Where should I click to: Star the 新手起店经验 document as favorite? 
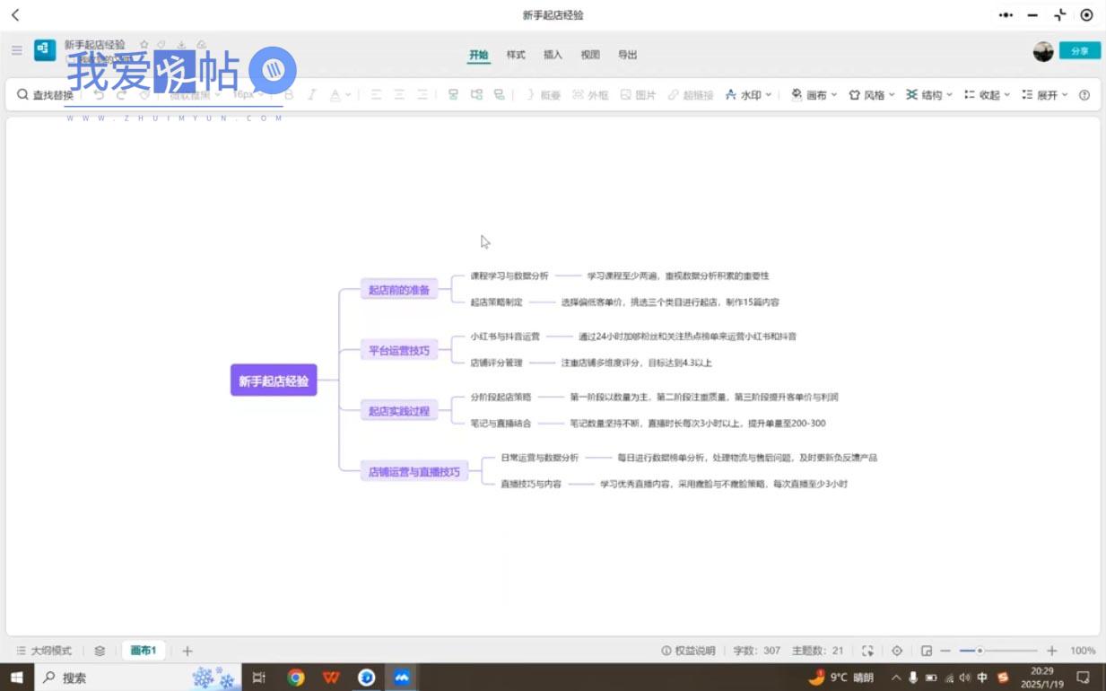coord(144,45)
